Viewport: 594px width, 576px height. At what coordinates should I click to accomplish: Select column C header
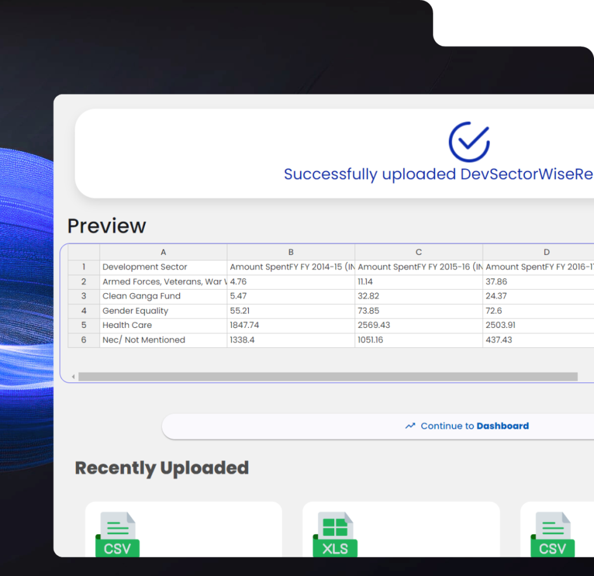pos(419,252)
